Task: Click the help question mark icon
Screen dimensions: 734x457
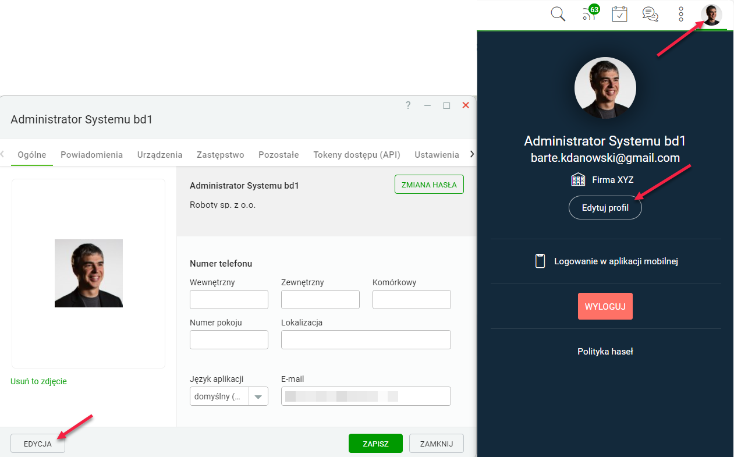Action: (408, 105)
